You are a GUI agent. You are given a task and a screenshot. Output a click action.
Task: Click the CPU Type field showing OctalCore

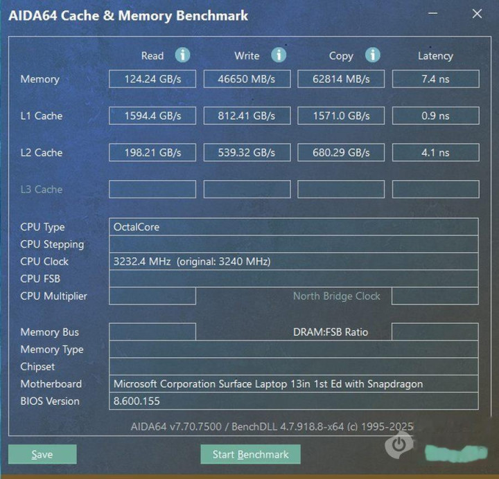coord(294,227)
